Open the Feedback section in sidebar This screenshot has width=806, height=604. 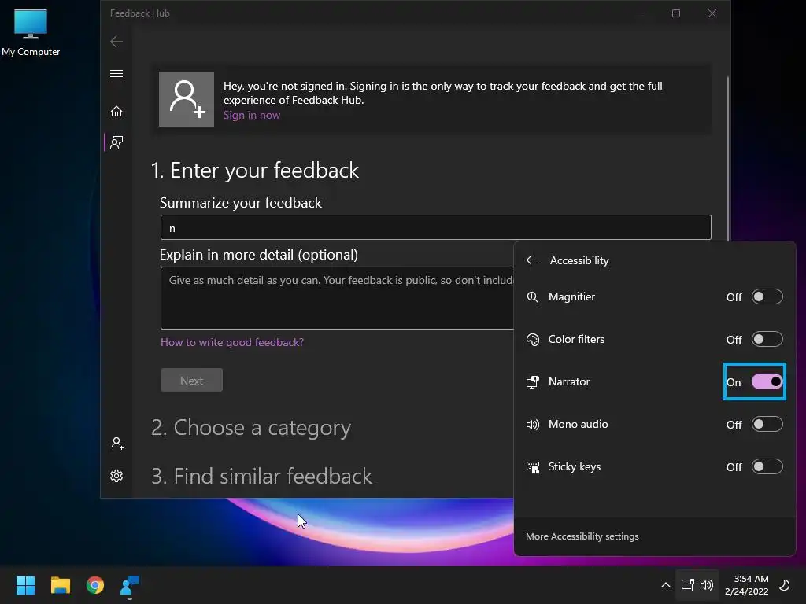(116, 142)
